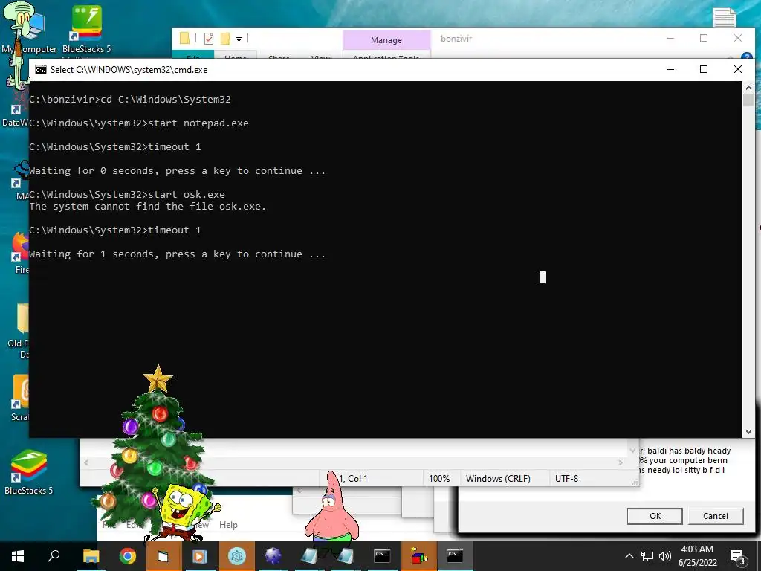Select BlueStacks 5 Multi-Instance desktop icon

coord(86,29)
